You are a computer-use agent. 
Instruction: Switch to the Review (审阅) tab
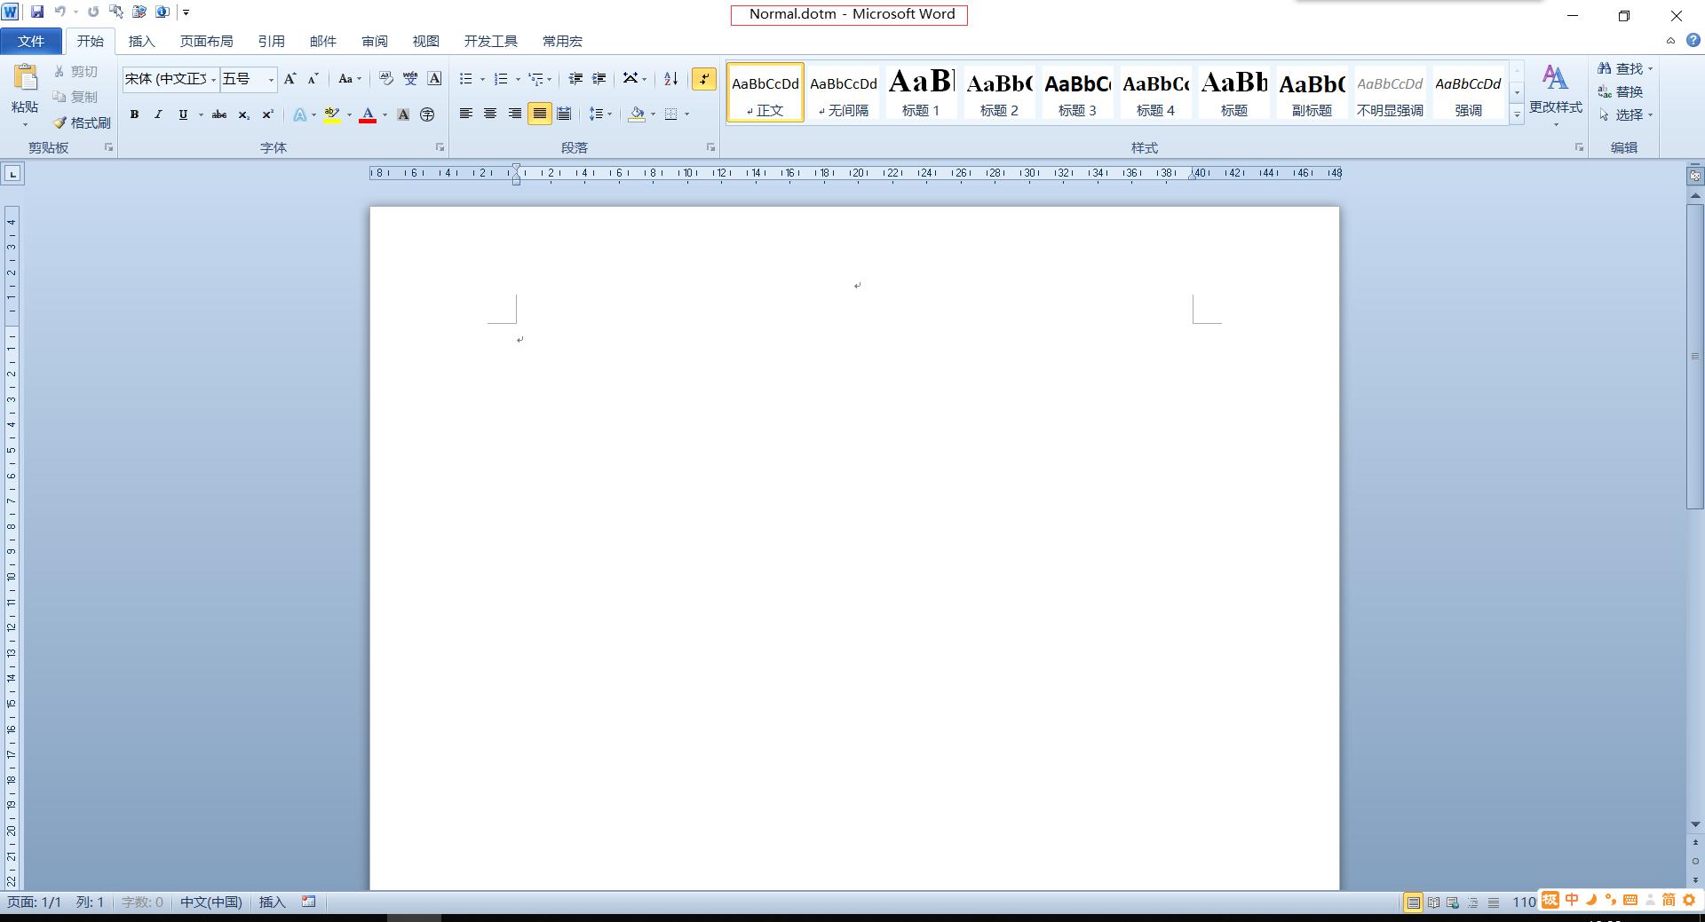[x=374, y=41]
